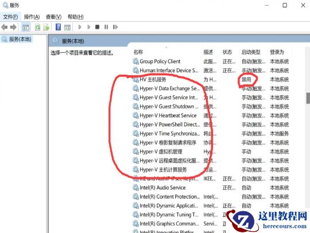Select the Group Policy Client service
Screen dimensions: 310x233
[x=211, y=61]
